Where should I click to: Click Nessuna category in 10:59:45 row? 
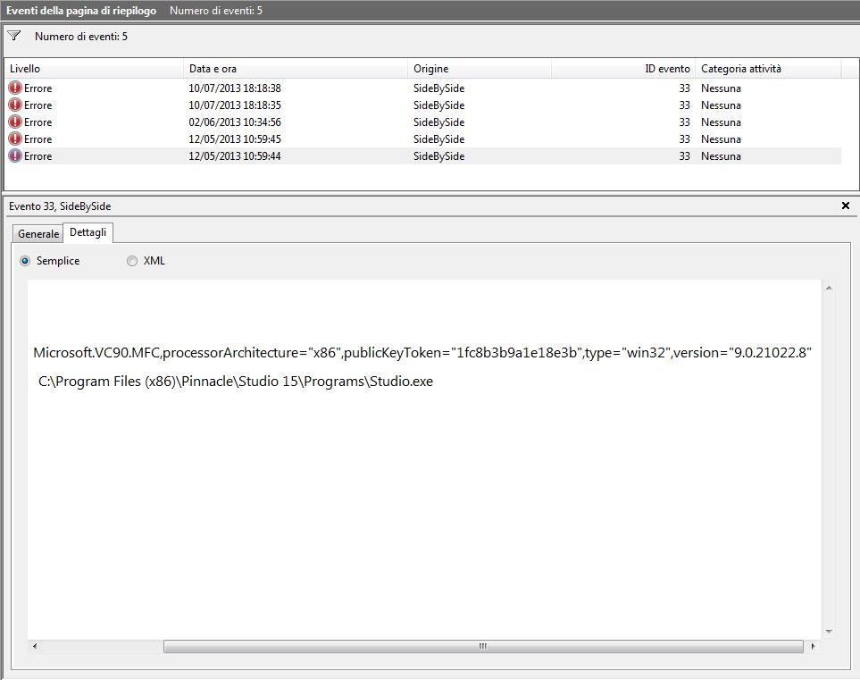click(721, 139)
